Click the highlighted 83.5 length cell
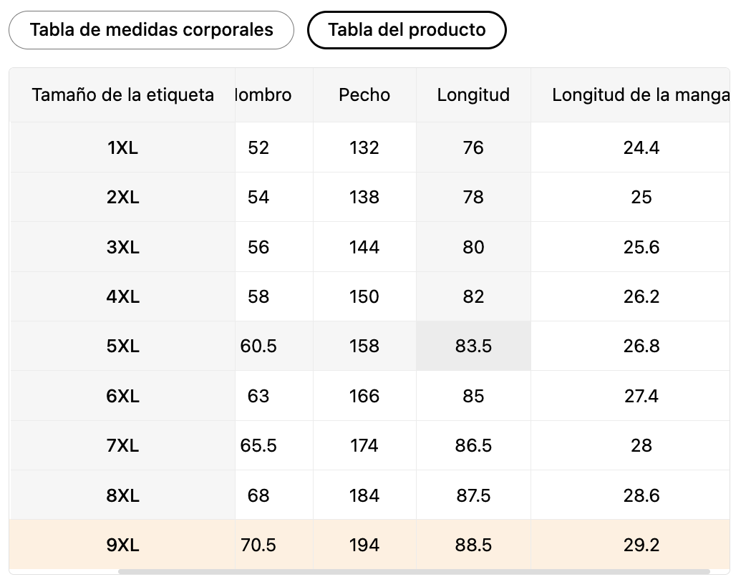 click(x=473, y=346)
